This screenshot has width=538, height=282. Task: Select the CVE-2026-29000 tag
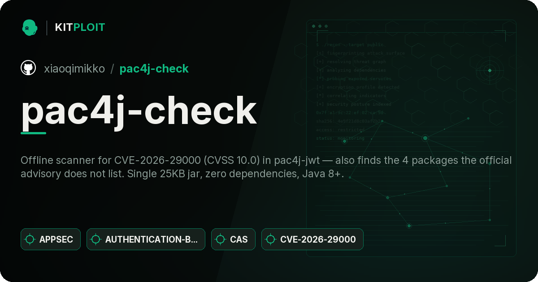pyautogui.click(x=312, y=239)
